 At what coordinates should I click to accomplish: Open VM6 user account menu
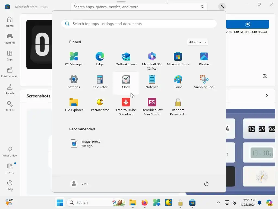[x=79, y=184]
